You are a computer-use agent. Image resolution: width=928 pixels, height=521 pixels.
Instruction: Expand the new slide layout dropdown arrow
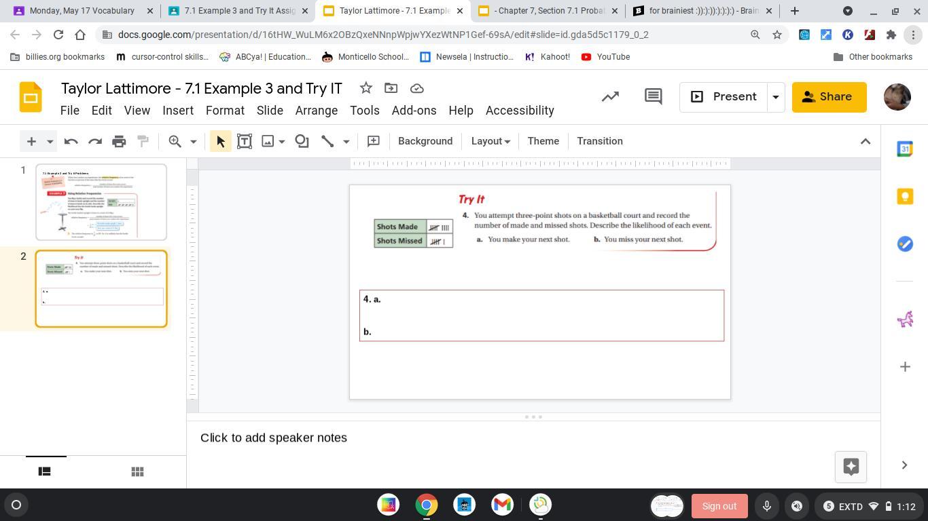50,141
